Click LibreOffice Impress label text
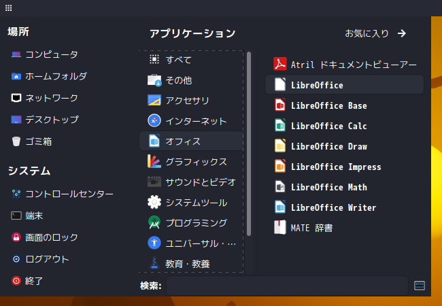Screen dimensions: 442x306 336,167
